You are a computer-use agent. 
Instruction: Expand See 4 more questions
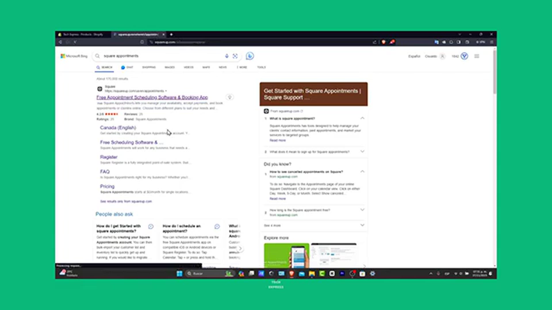[x=314, y=225]
